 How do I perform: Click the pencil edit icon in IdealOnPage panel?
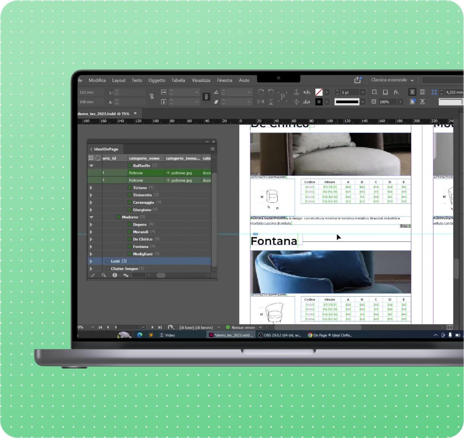tap(93, 275)
